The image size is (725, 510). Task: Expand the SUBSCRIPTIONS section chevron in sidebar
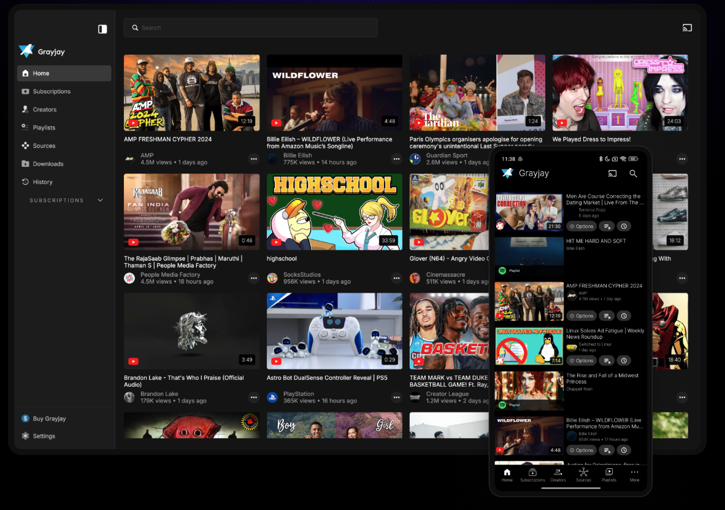click(x=101, y=201)
